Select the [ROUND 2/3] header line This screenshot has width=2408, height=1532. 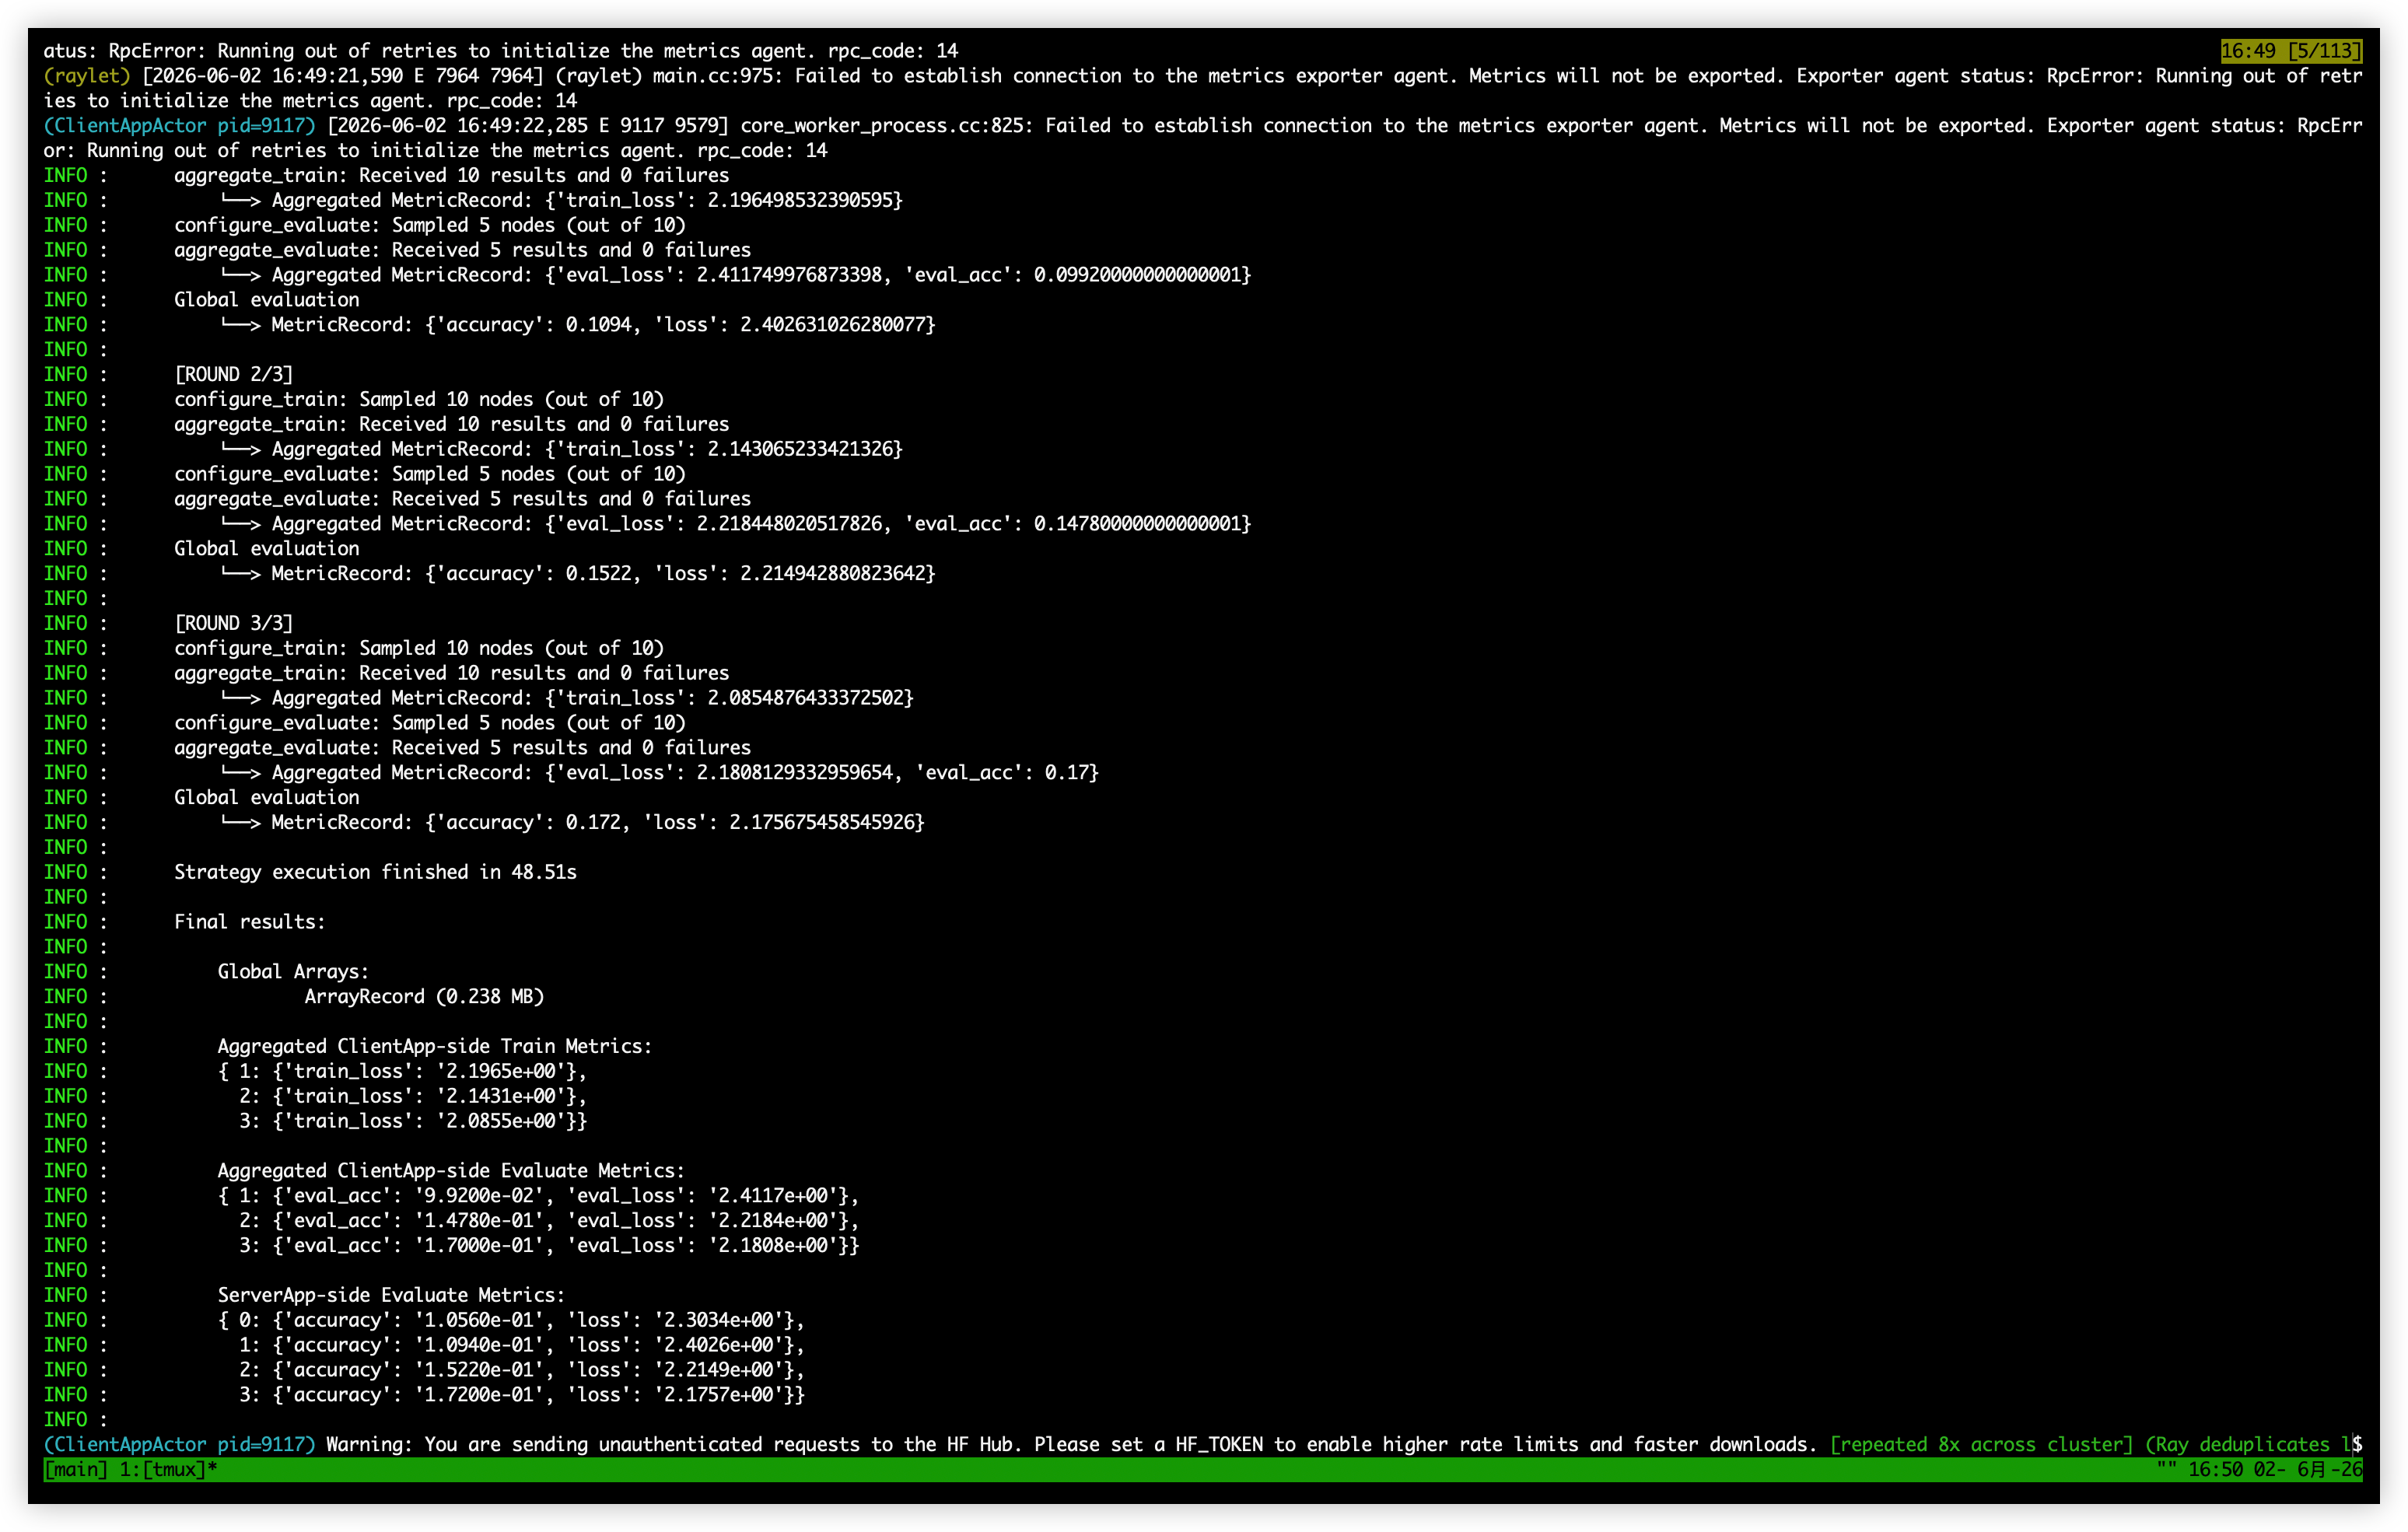(x=234, y=374)
